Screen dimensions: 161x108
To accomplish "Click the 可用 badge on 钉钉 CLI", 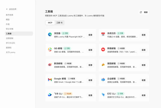I will pos(120,94).
